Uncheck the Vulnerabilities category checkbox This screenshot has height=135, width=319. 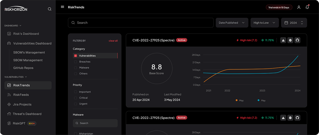(x=76, y=56)
